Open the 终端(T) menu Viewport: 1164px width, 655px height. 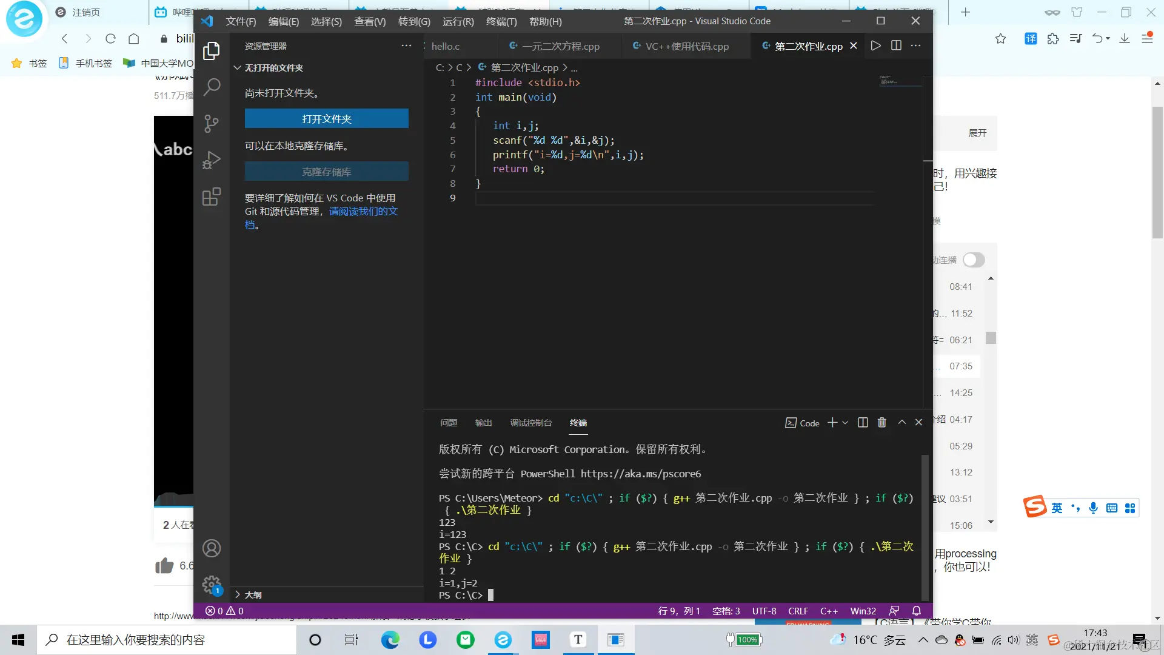(501, 21)
